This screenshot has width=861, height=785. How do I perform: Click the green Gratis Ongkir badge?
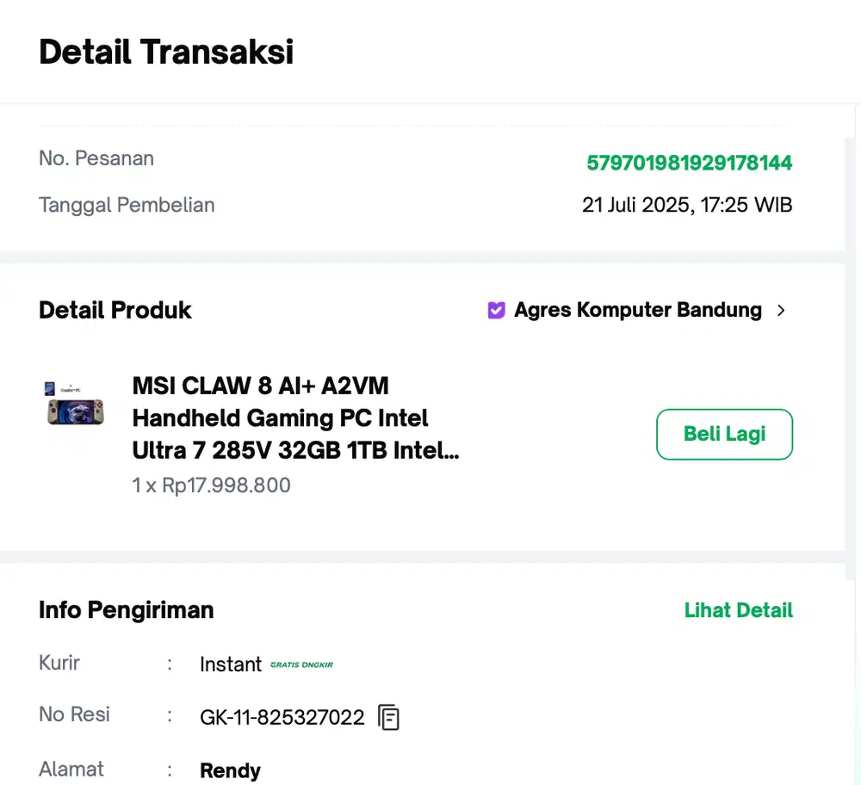coord(303,664)
